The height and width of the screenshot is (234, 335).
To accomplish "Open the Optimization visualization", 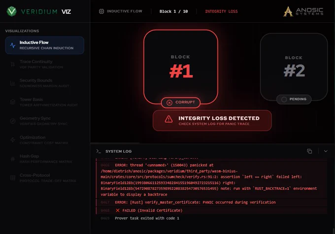I will [45, 140].
